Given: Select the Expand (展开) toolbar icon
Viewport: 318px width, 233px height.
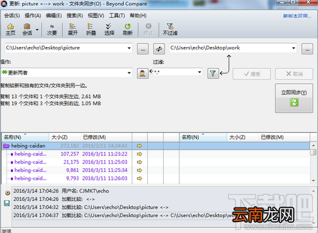Looking at the screenshot, I should [x=73, y=30].
